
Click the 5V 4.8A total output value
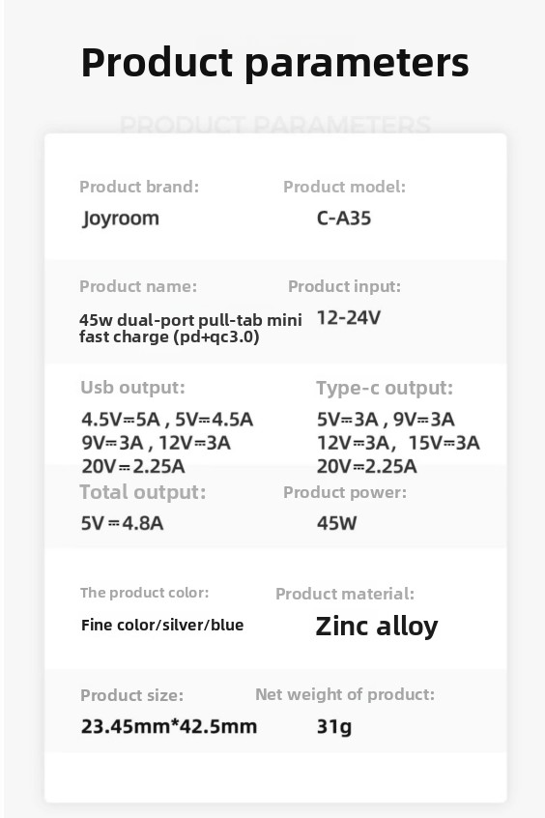pos(122,523)
